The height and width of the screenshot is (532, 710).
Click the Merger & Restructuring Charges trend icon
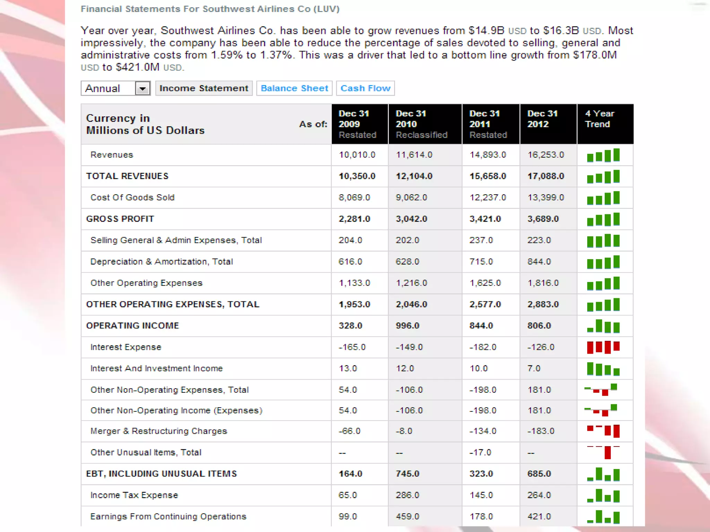[x=603, y=431]
